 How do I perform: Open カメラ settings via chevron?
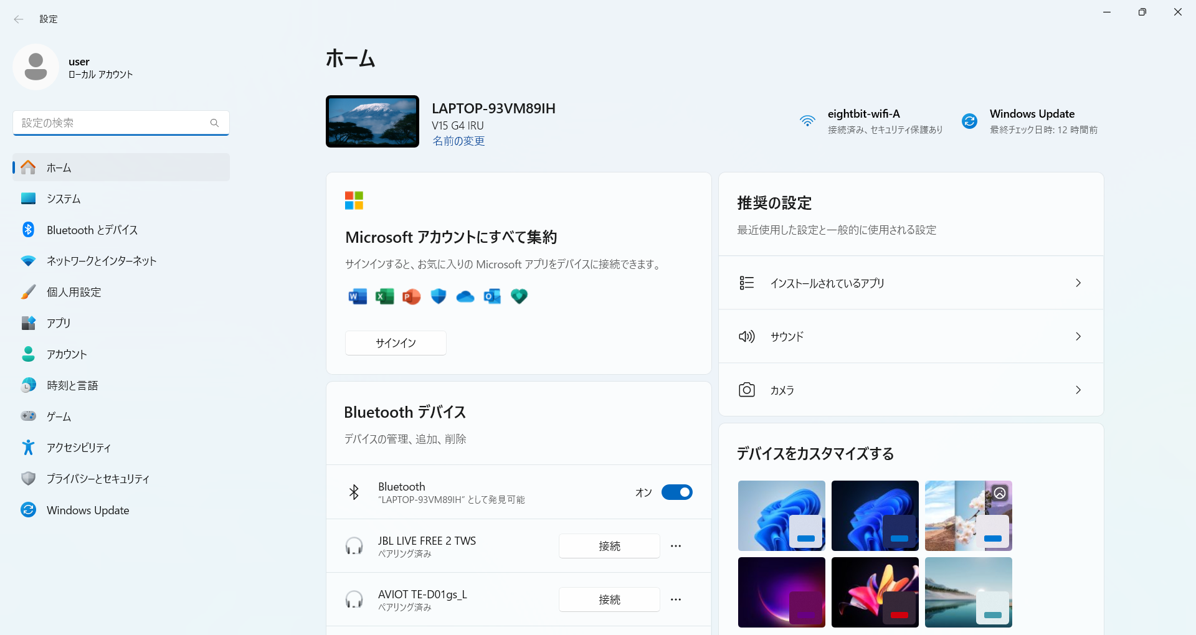tap(1078, 390)
